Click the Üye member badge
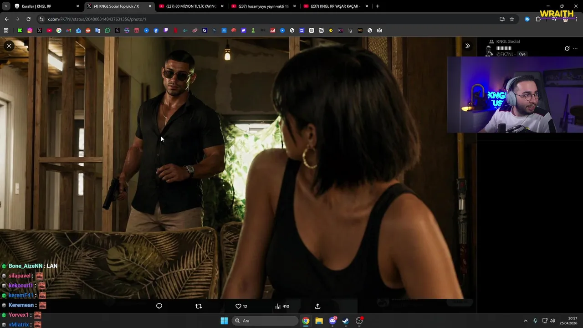 (522, 54)
